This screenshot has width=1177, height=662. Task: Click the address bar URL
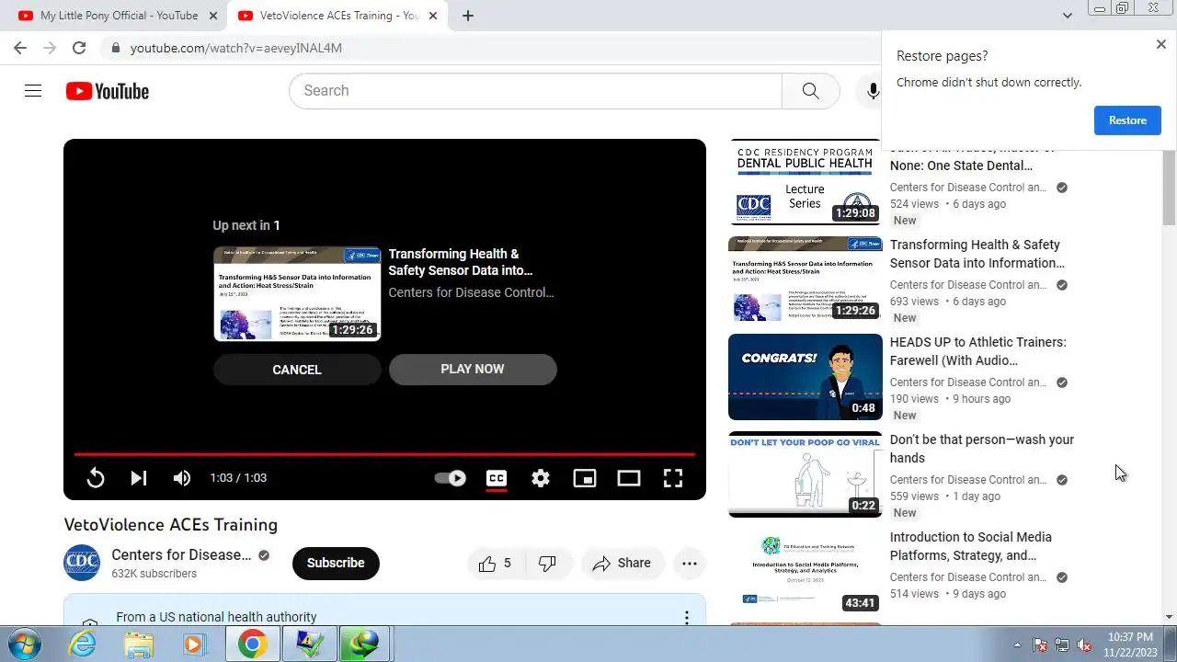(x=236, y=48)
